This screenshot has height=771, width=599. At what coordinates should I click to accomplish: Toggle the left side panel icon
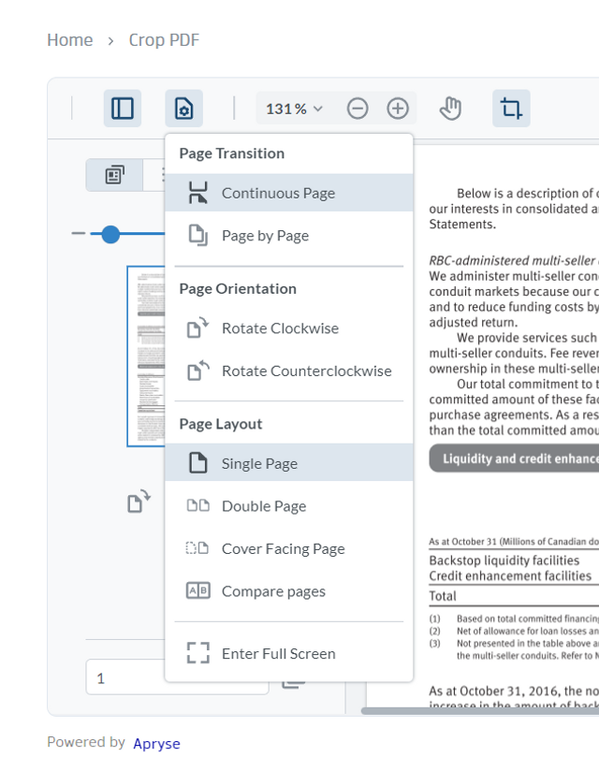click(123, 109)
